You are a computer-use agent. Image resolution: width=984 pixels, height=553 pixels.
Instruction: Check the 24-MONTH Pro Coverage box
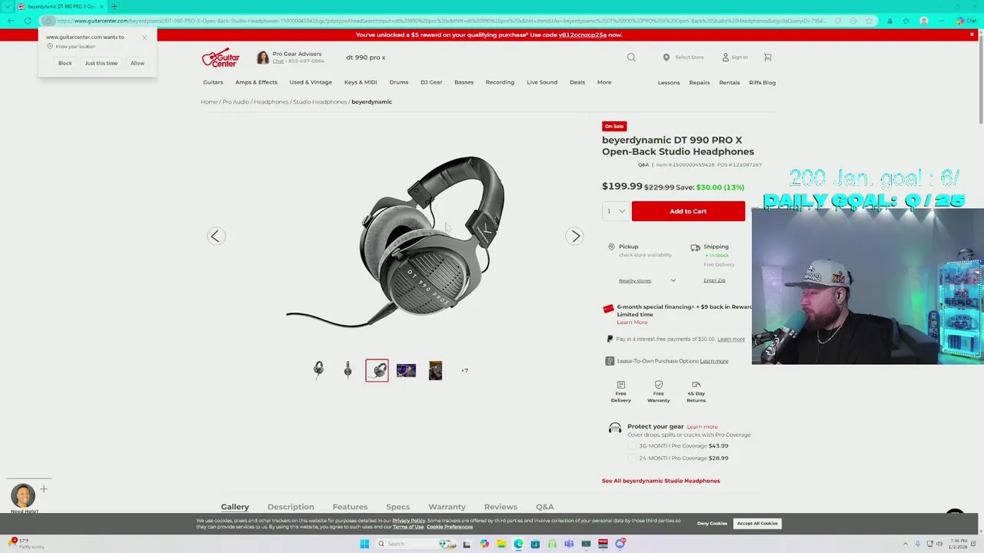632,458
